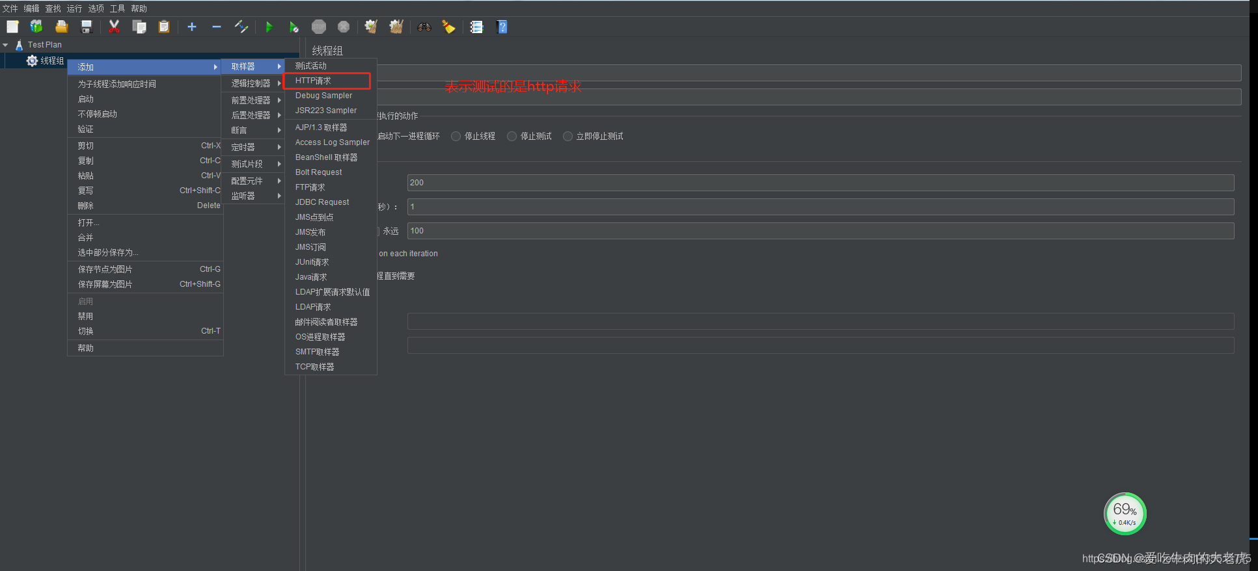Viewport: 1258px width, 571px height.
Task: Click the Clear All double broom icon
Action: click(x=396, y=27)
